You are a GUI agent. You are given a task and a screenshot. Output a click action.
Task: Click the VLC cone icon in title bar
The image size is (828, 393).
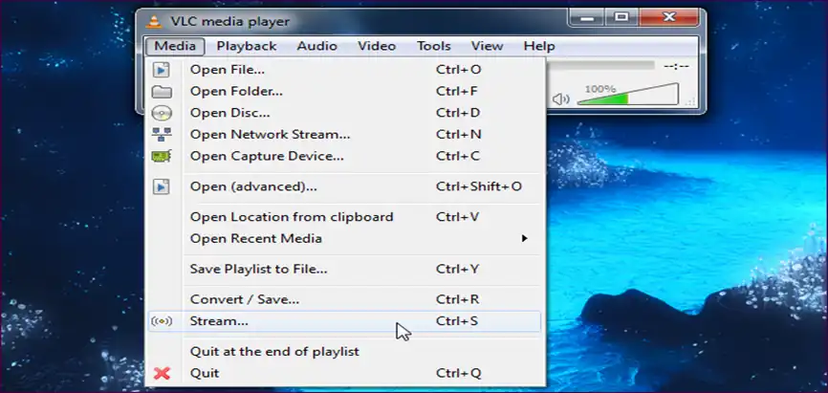click(x=154, y=22)
